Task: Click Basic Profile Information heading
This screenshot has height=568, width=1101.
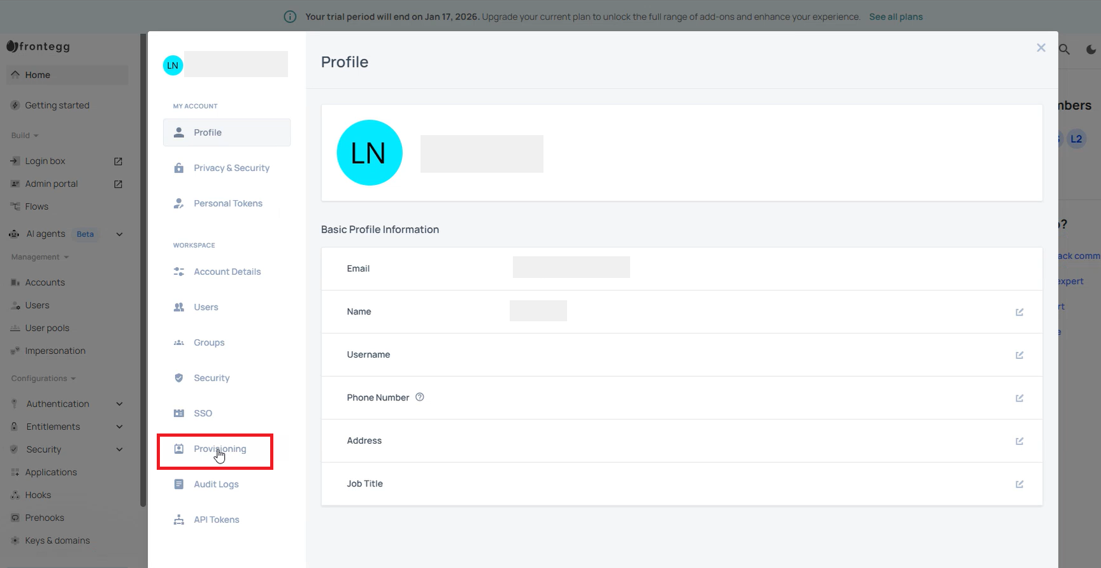Action: (380, 229)
